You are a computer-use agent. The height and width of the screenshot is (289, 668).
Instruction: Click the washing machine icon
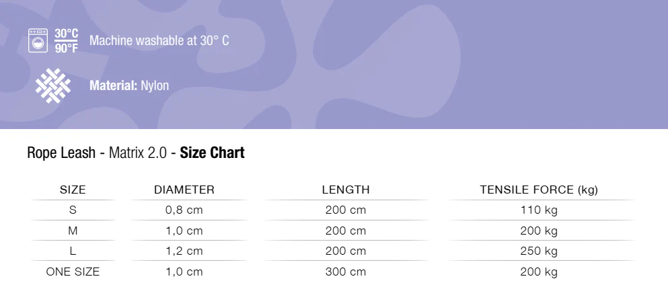click(x=38, y=40)
